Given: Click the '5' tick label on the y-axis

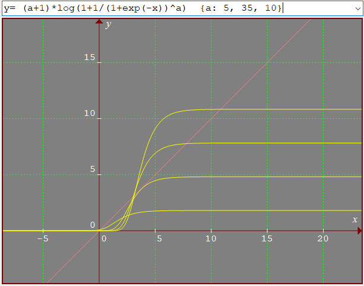Looking at the screenshot, I should (x=92, y=169).
